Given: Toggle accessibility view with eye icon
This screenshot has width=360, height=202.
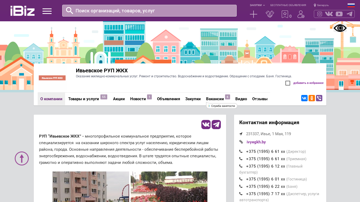Looking at the screenshot, I should [x=340, y=28].
